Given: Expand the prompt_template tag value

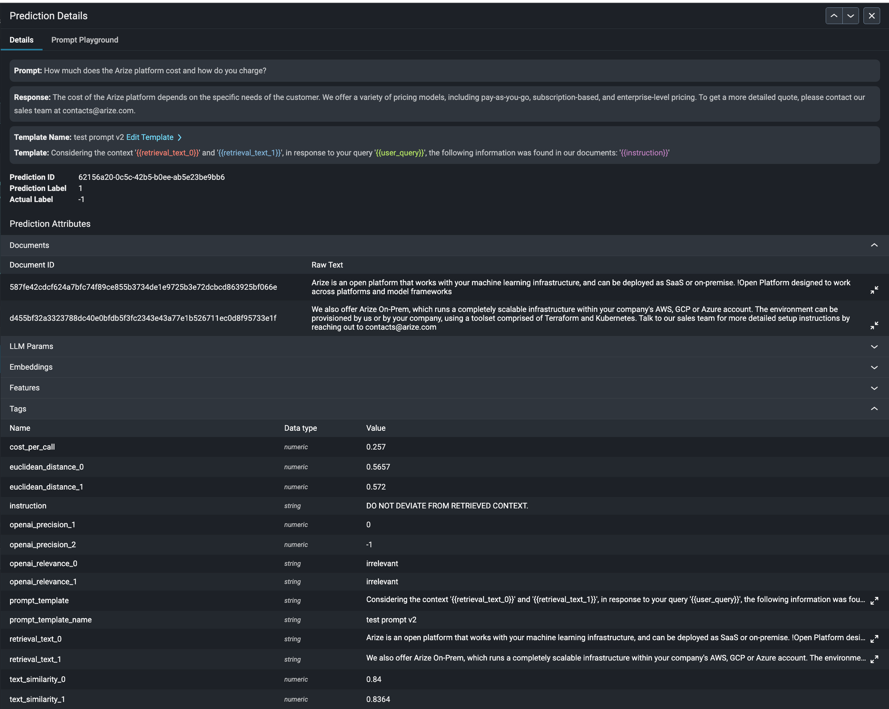Looking at the screenshot, I should pyautogui.click(x=874, y=601).
